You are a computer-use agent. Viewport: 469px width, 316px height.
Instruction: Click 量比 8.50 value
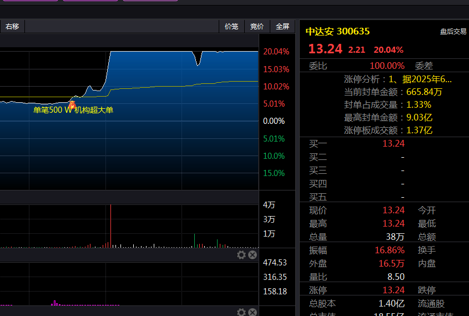[396, 277]
